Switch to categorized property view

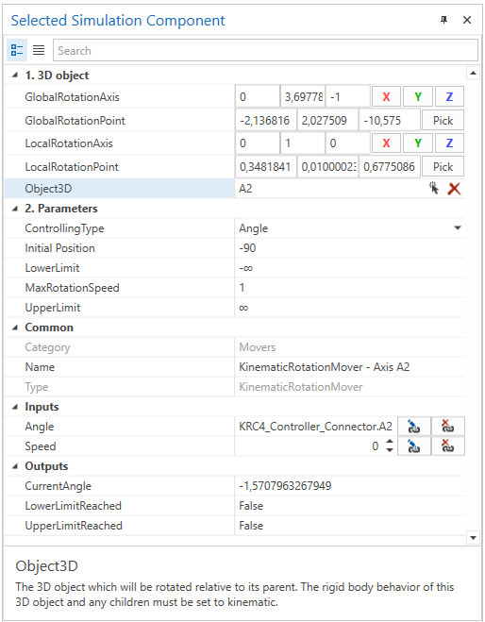tap(17, 50)
